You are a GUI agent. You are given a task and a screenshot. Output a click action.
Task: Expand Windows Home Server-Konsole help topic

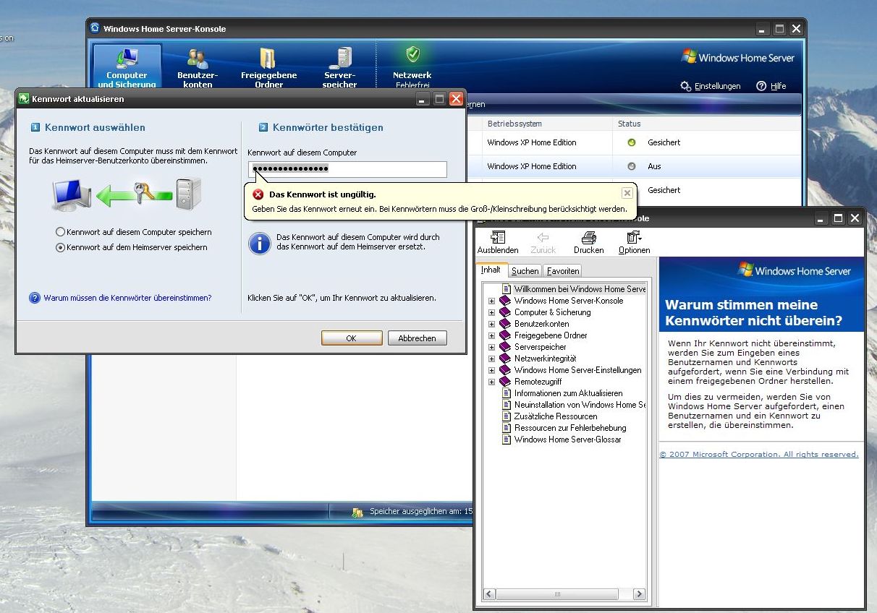[491, 301]
